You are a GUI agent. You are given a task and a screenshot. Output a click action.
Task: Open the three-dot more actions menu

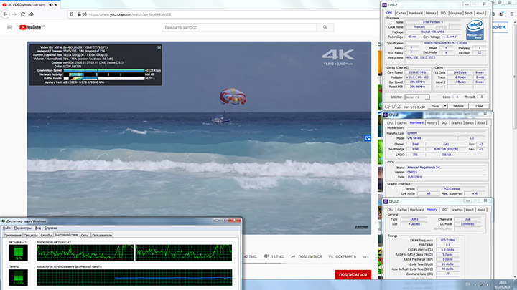click(366, 257)
